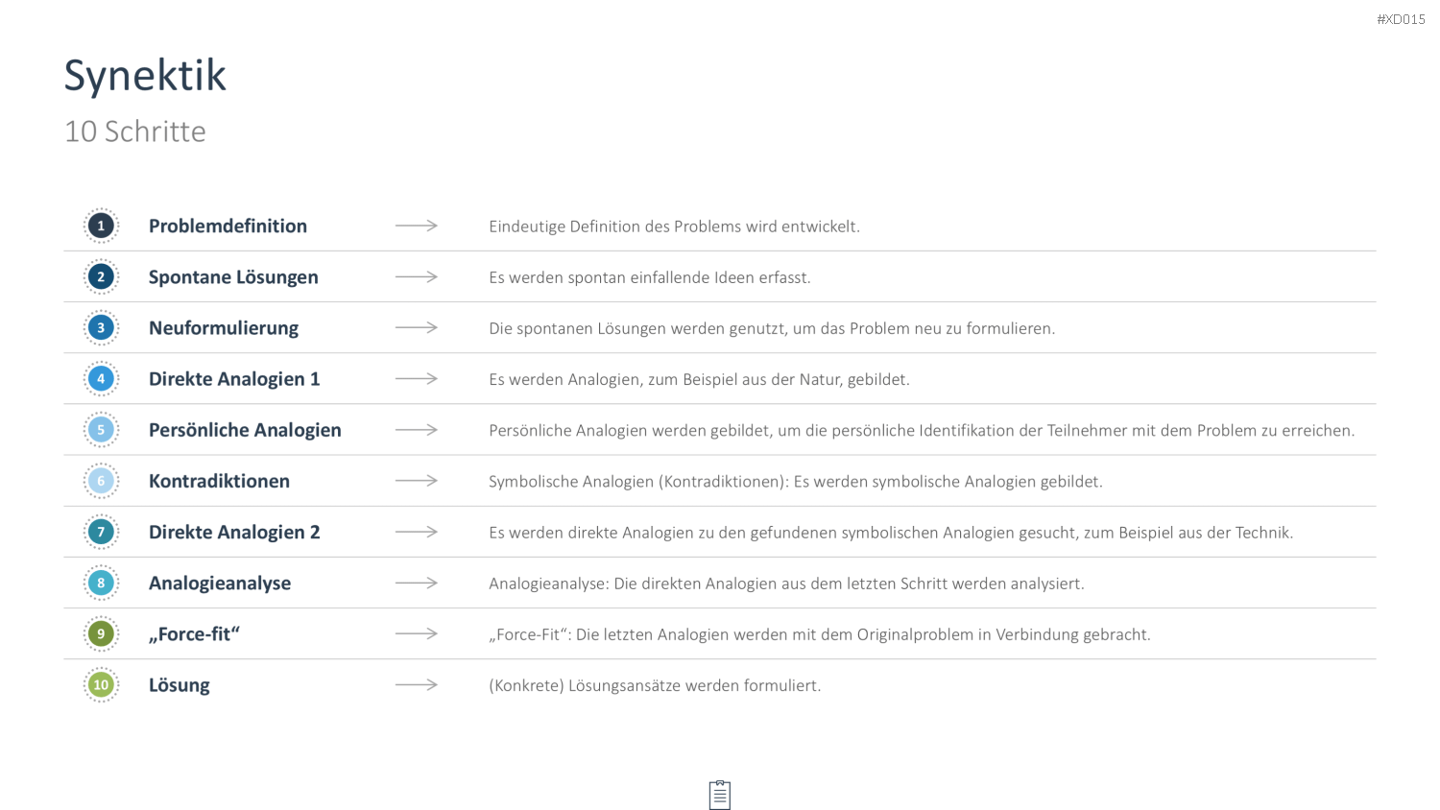Click description starting '„Force-Fit“: Die letzten Analogien'
Viewport: 1440px width, 810px height.
820,634
